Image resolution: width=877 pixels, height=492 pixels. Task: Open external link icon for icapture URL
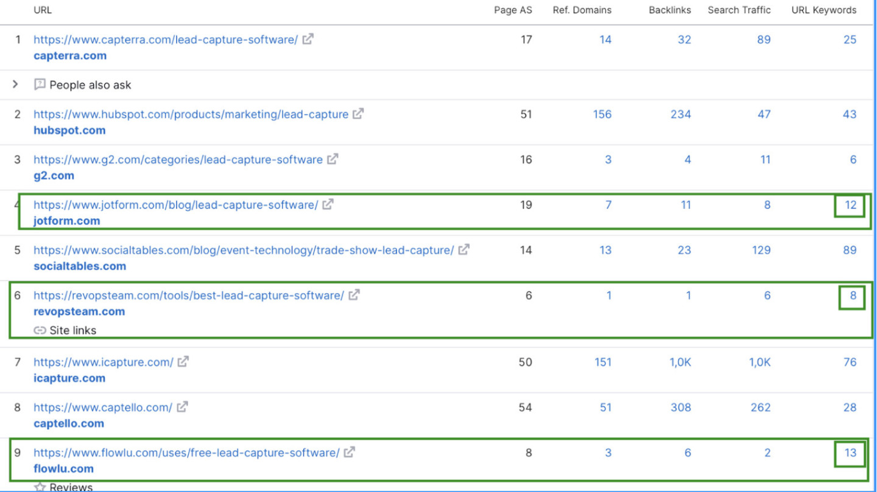point(183,362)
